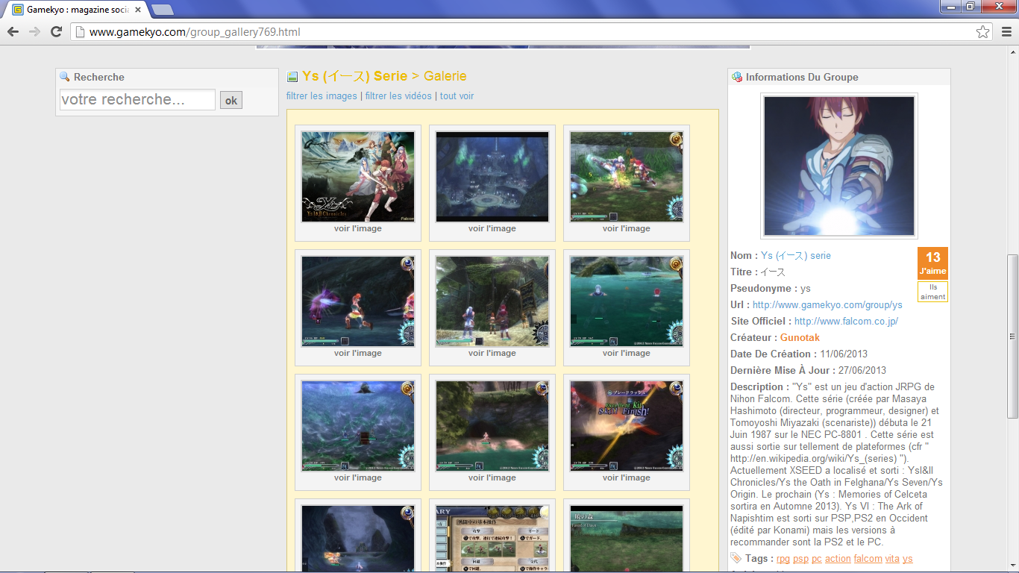Screen dimensions: 1019x573
Task: Click the 'vita' tag
Action: pos(892,559)
